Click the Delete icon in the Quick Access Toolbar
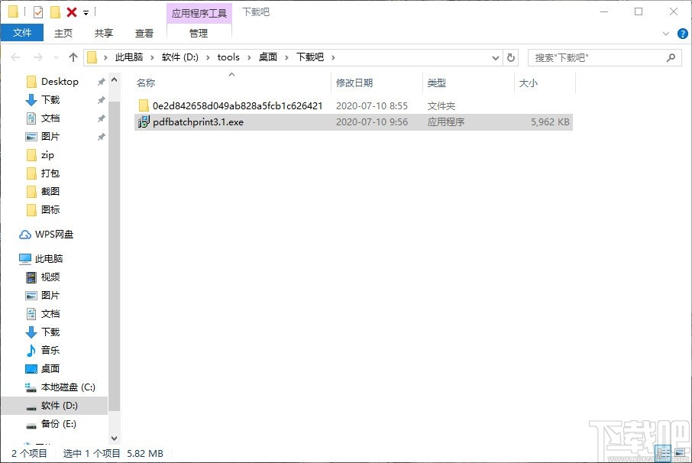This screenshot has height=463, width=692. coord(70,11)
